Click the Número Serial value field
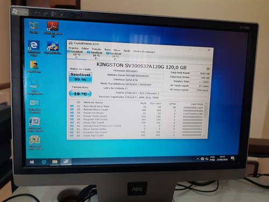269x202 pixels. click(x=145, y=76)
